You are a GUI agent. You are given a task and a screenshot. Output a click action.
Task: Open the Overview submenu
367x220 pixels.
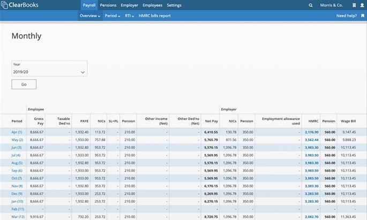coord(89,16)
